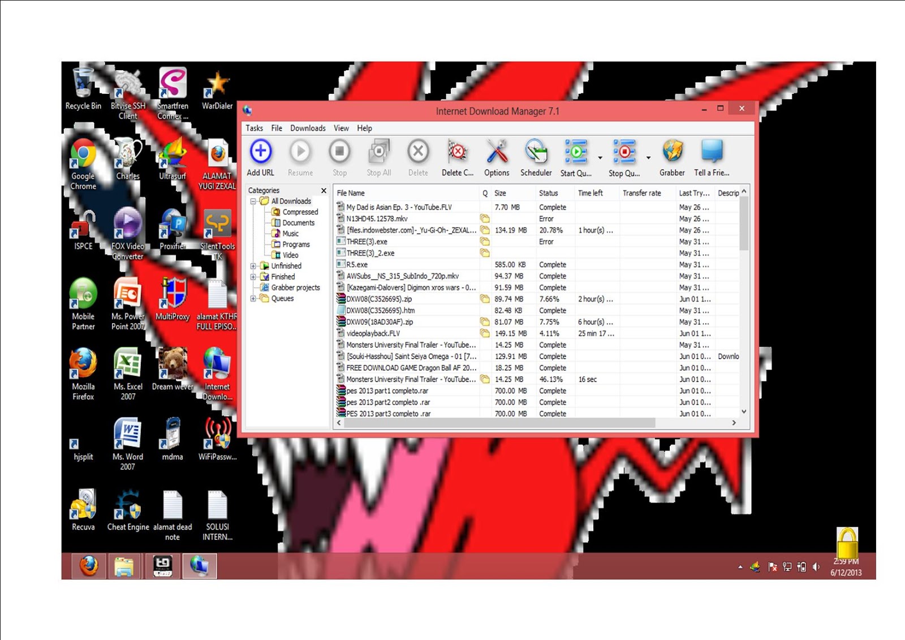Viewport: 905px width, 640px height.
Task: Click the Add URL toolbar icon
Action: [261, 152]
